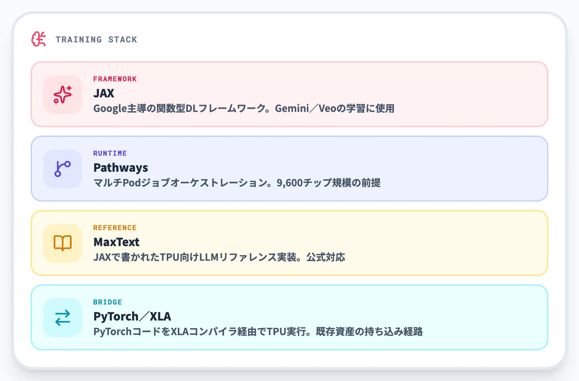Click the BRIDGE label above PyTorch／XLA

click(107, 302)
